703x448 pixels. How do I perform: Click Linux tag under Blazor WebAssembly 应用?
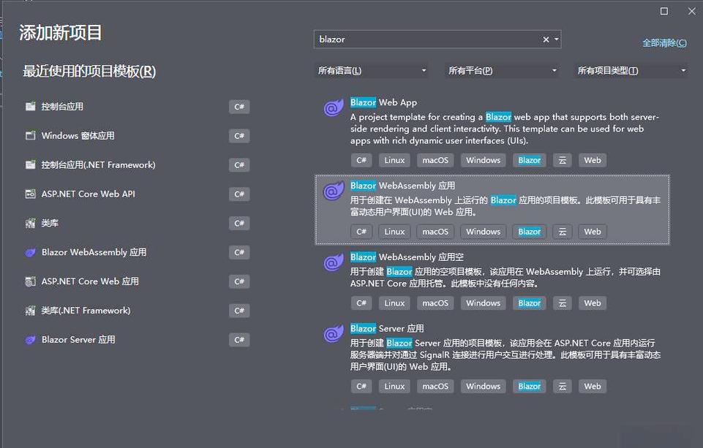pos(394,232)
